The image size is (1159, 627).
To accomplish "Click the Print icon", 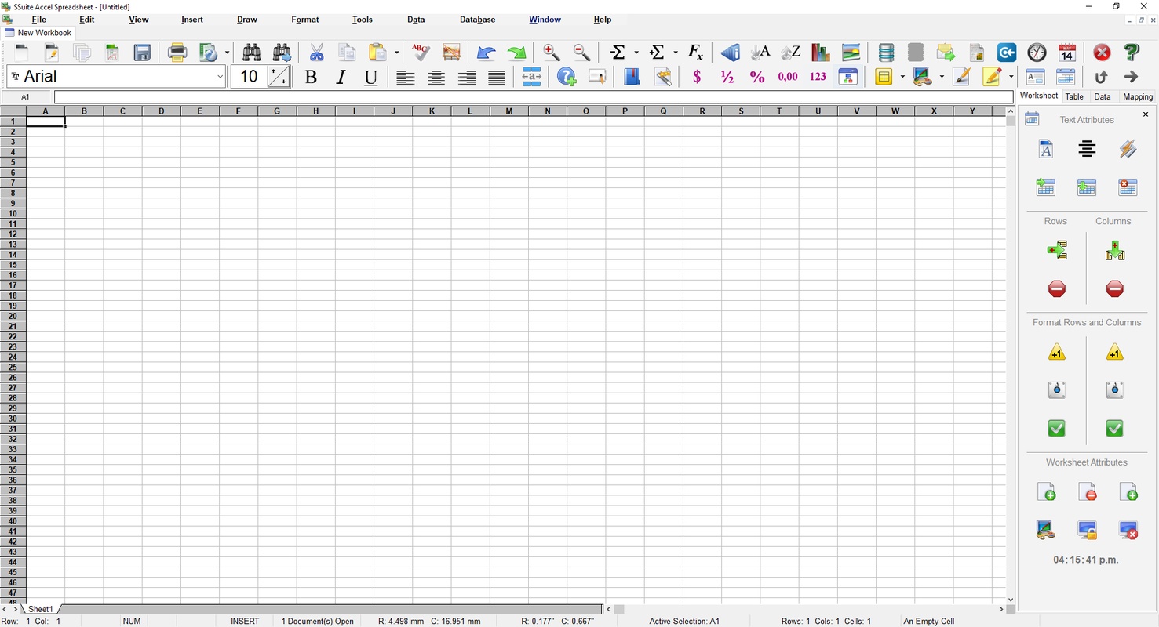I will point(177,53).
